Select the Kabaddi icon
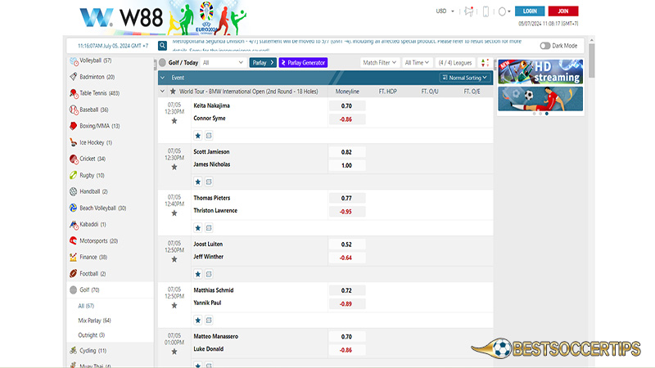This screenshot has width=655, height=368. pos(74,224)
